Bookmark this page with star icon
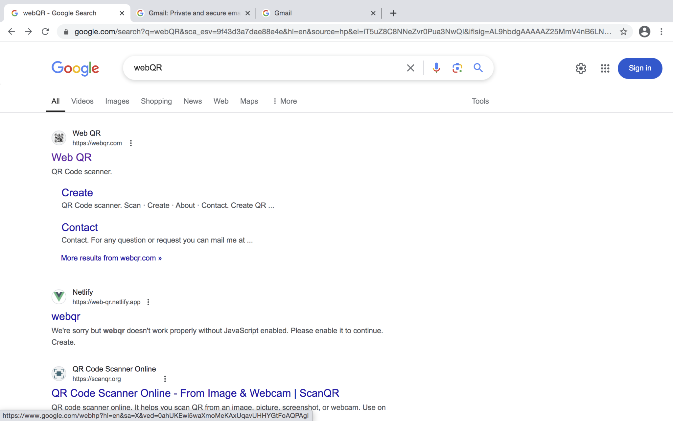 pyautogui.click(x=623, y=32)
